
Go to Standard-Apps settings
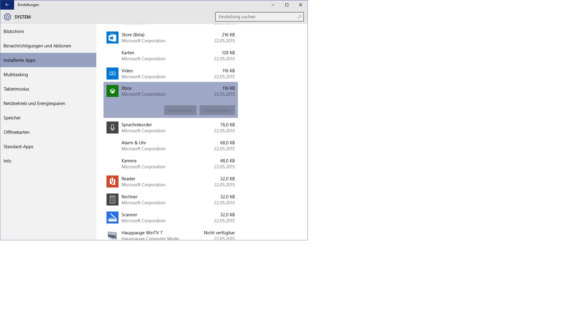click(18, 147)
